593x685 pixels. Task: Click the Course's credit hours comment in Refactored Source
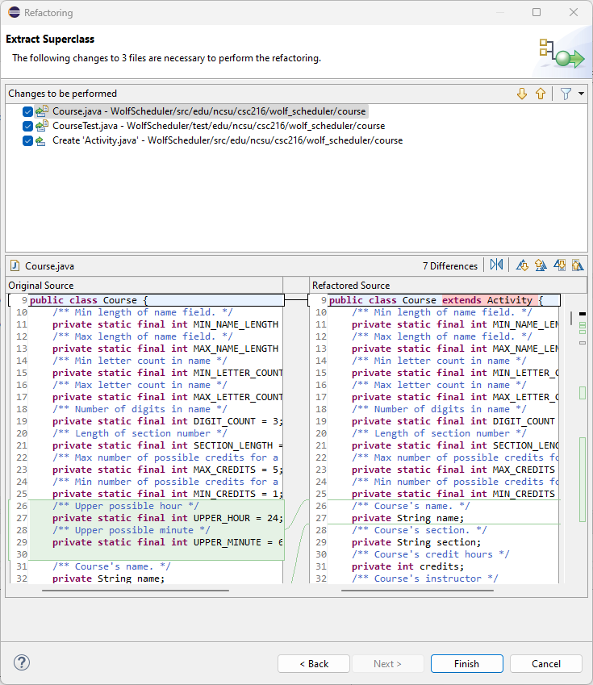point(431,554)
